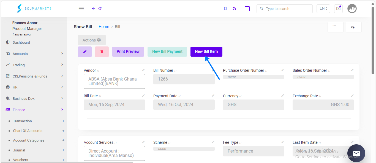Toggle dark mode moon icon
Screen dimensions: 376x163
[235, 9]
